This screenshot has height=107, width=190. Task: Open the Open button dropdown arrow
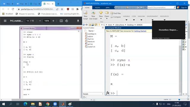(107, 19)
